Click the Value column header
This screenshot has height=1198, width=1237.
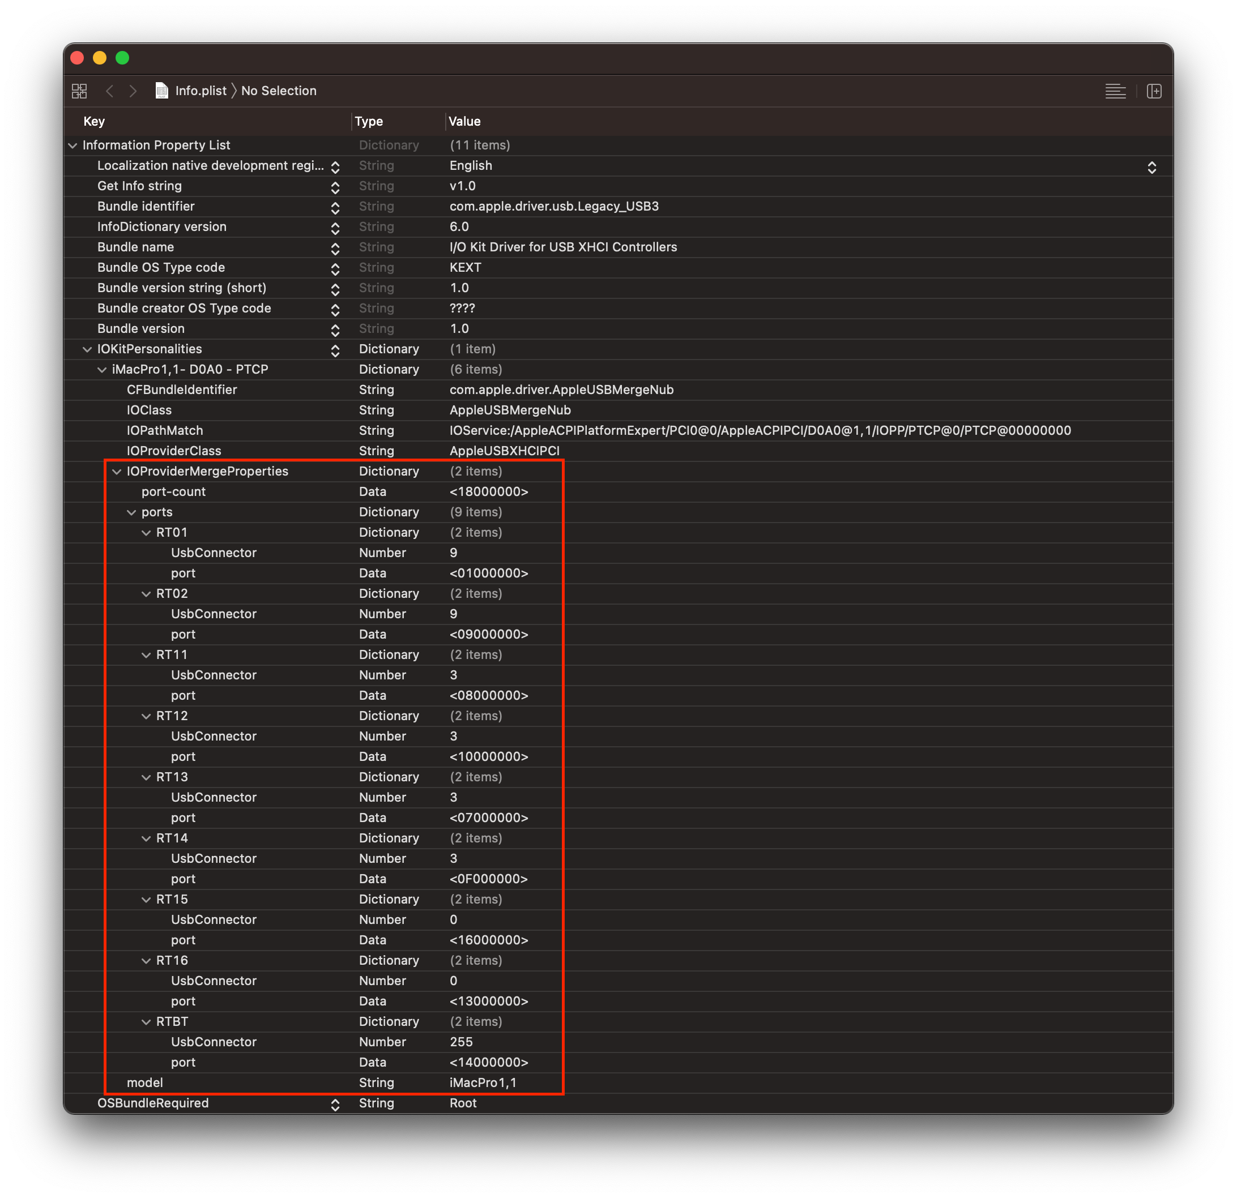click(464, 121)
